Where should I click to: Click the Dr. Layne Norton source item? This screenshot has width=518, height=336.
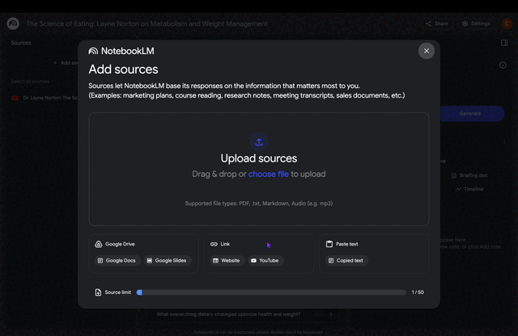[45, 98]
